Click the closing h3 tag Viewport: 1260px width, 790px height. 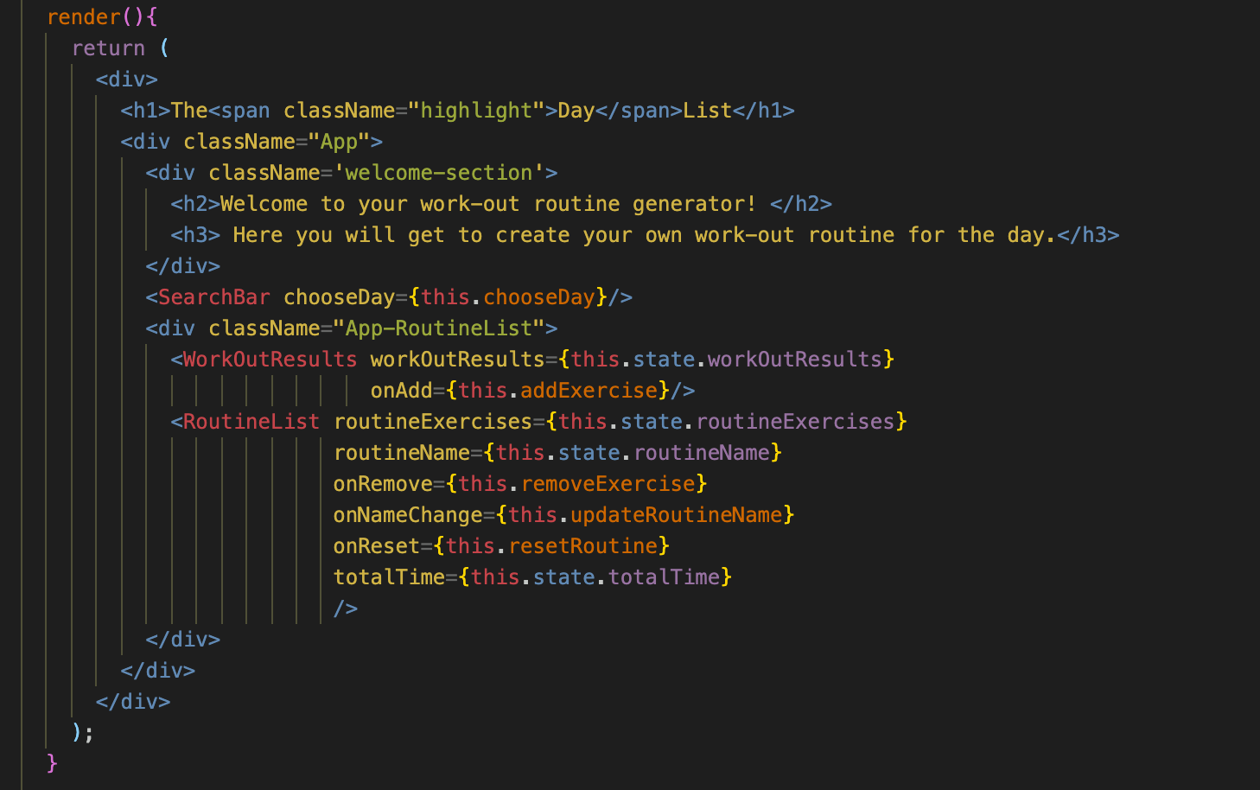pos(1089,235)
